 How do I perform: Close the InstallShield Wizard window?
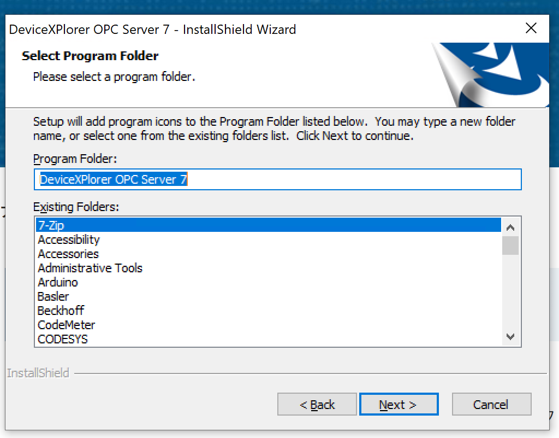531,29
